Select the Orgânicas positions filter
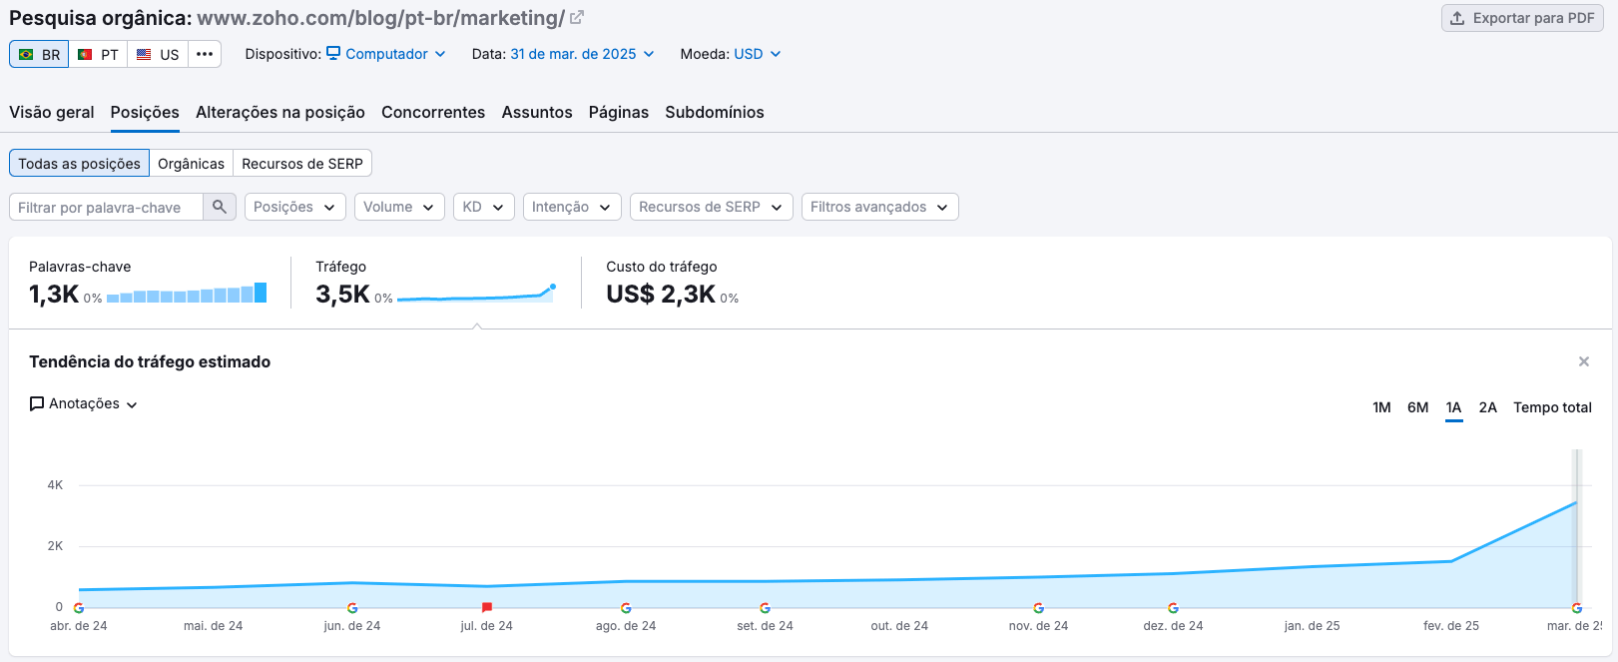The width and height of the screenshot is (1618, 662). [x=191, y=163]
